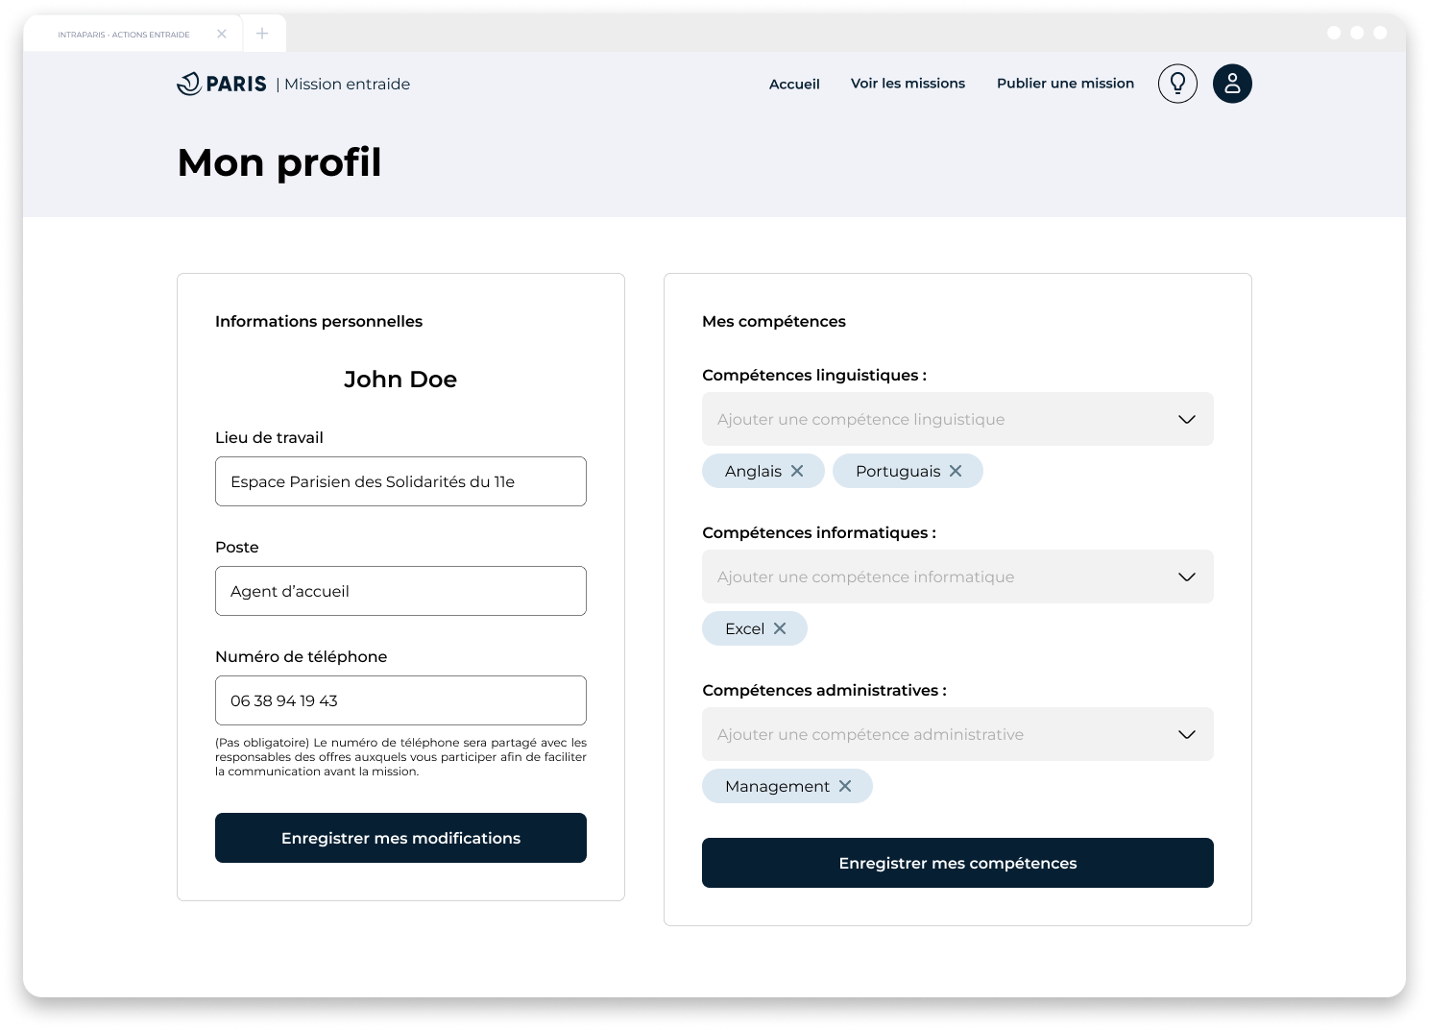Remove the Anglais skill tag
Image resolution: width=1429 pixels, height=1030 pixels.
pyautogui.click(x=797, y=471)
